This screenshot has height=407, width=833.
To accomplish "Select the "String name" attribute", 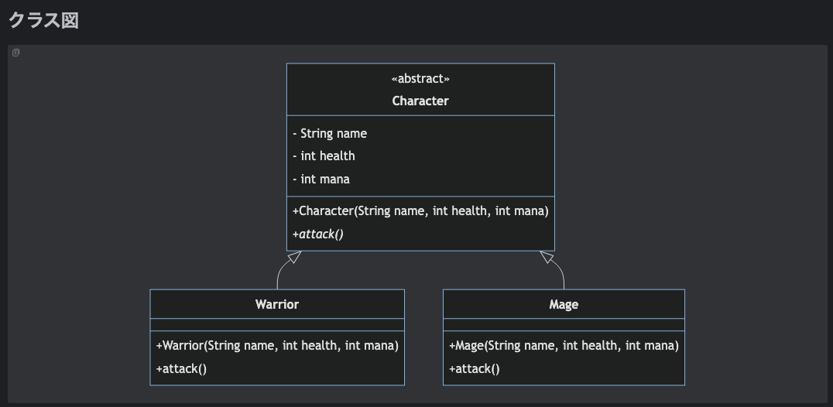I will (x=330, y=133).
